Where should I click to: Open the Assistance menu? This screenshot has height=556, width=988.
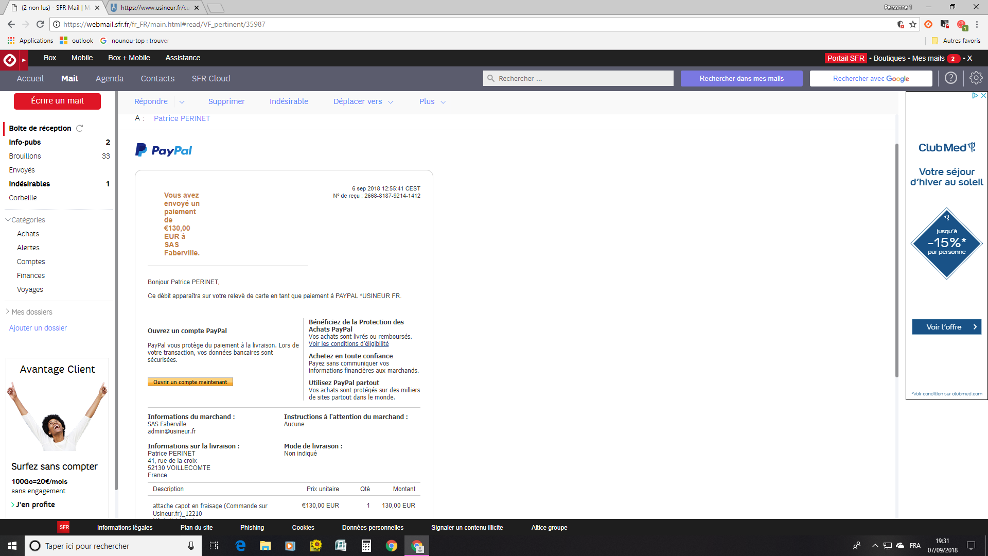[x=183, y=58]
